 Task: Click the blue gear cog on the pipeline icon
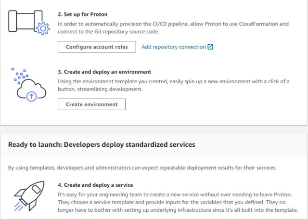click(x=43, y=28)
